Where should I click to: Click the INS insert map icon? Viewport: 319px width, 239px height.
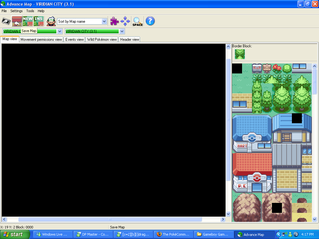39,21
